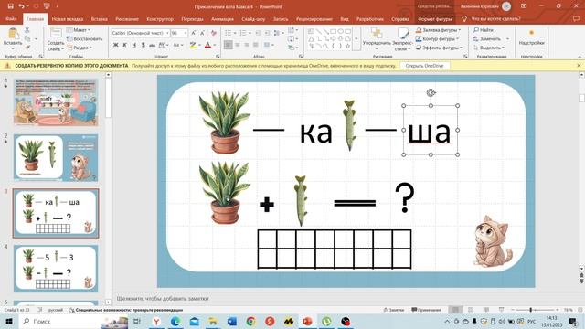Click Открыть OneDrive button
The height and width of the screenshot is (329, 585).
(x=424, y=66)
